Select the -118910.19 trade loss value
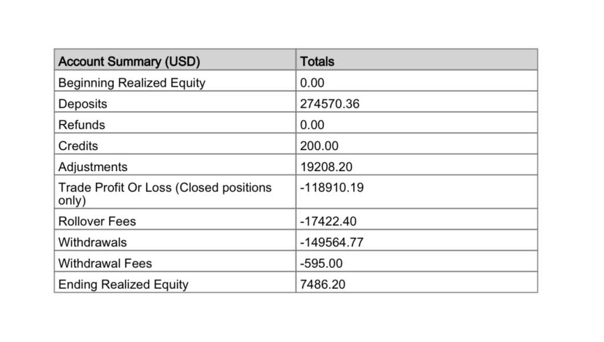604x342 pixels. tap(332, 188)
